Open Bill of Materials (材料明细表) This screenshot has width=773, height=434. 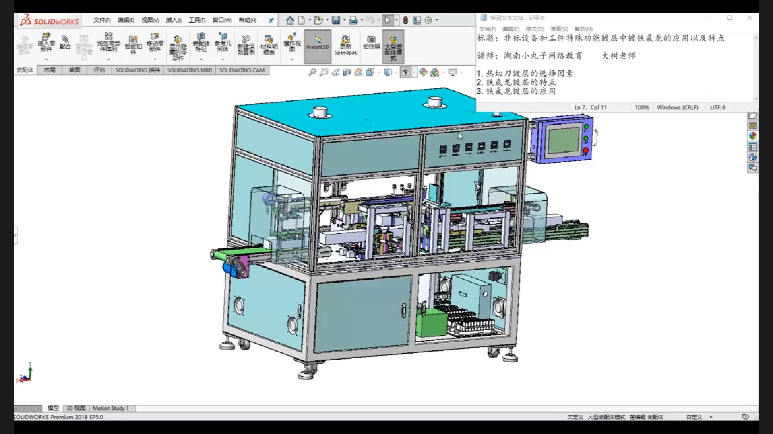(x=269, y=45)
